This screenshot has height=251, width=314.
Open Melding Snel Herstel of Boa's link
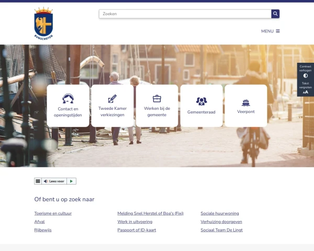(x=150, y=213)
